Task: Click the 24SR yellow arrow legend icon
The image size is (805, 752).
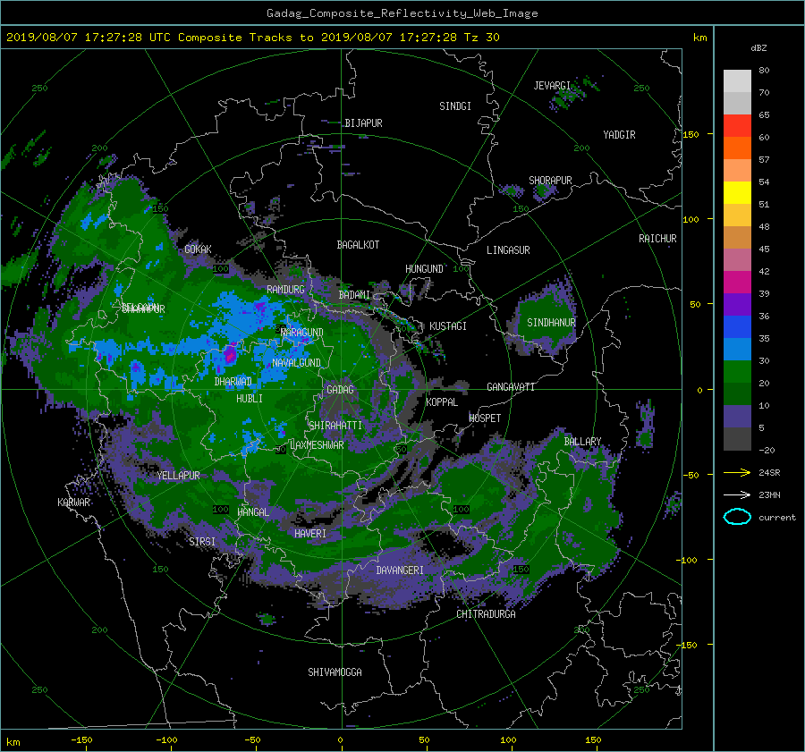Action: [x=737, y=472]
